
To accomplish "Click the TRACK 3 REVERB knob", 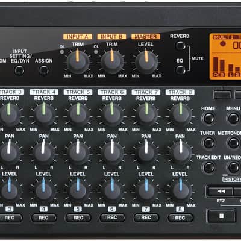I will [x=9, y=114].
